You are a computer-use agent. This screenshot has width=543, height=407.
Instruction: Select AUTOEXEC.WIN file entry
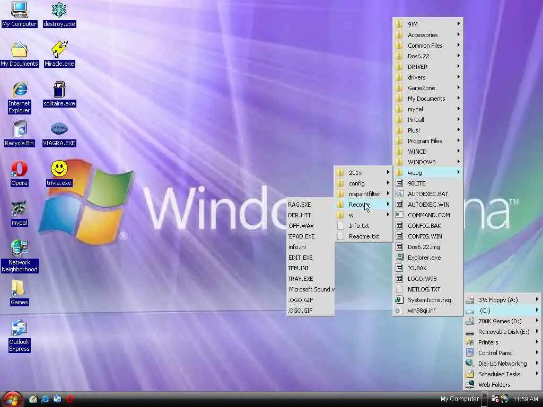tap(428, 204)
